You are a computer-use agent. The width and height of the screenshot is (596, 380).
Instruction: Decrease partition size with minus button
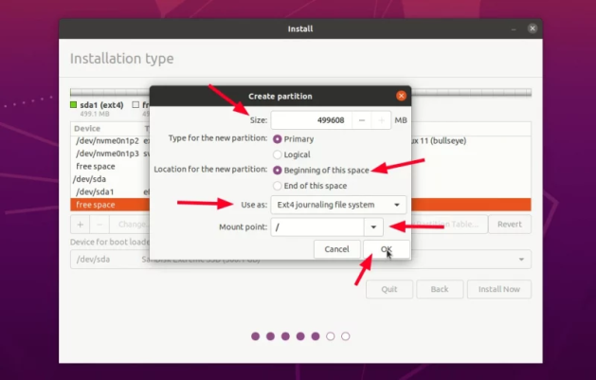tap(362, 120)
